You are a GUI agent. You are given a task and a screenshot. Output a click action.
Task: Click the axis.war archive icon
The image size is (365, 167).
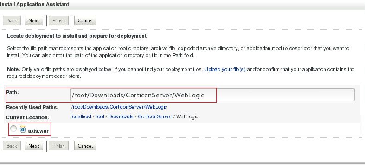[23, 129]
